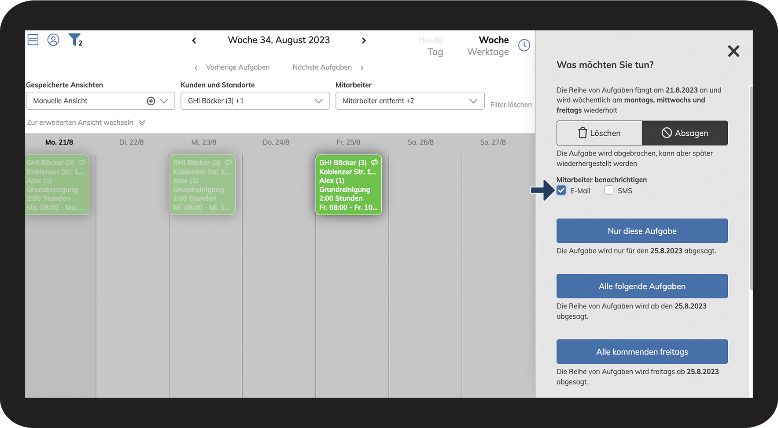The width and height of the screenshot is (778, 428).
Task: Open the filter funnel icon
Action: click(75, 40)
